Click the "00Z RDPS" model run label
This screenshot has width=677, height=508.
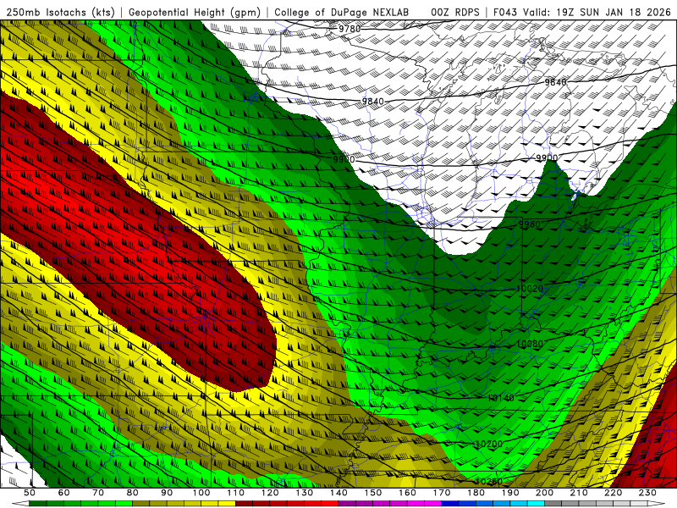(455, 12)
